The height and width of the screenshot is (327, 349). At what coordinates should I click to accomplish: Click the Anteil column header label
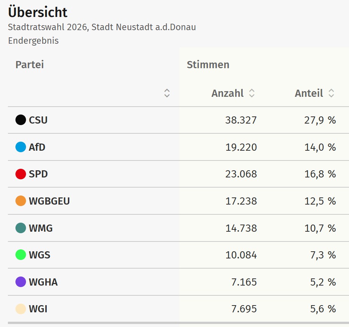click(309, 93)
